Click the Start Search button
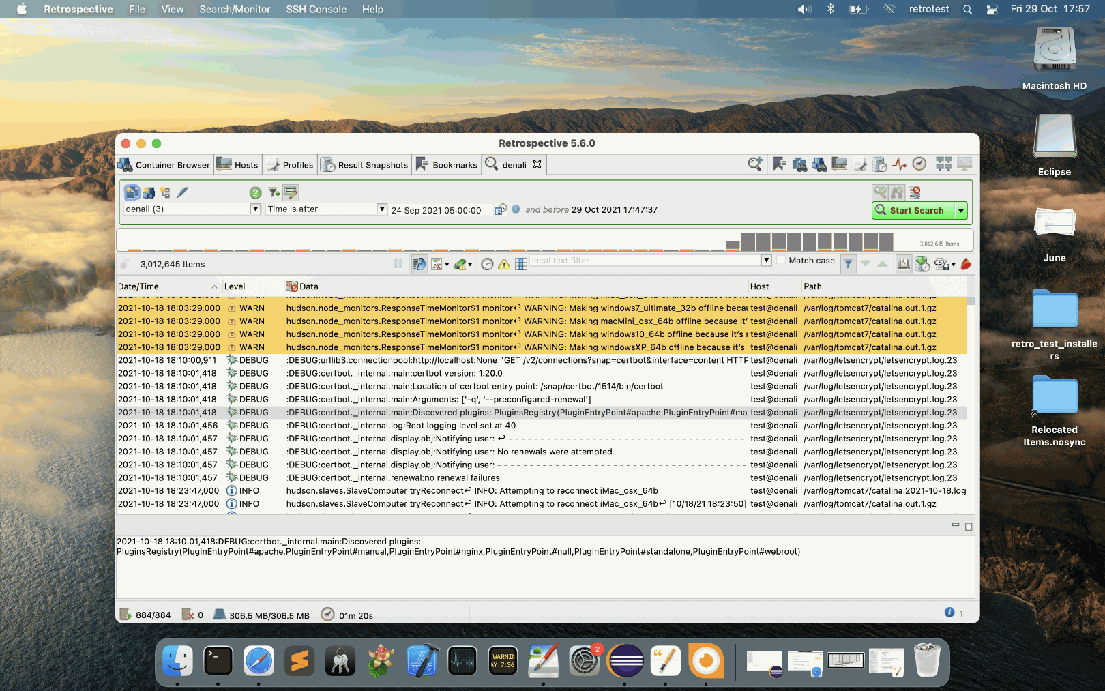 pyautogui.click(x=913, y=211)
